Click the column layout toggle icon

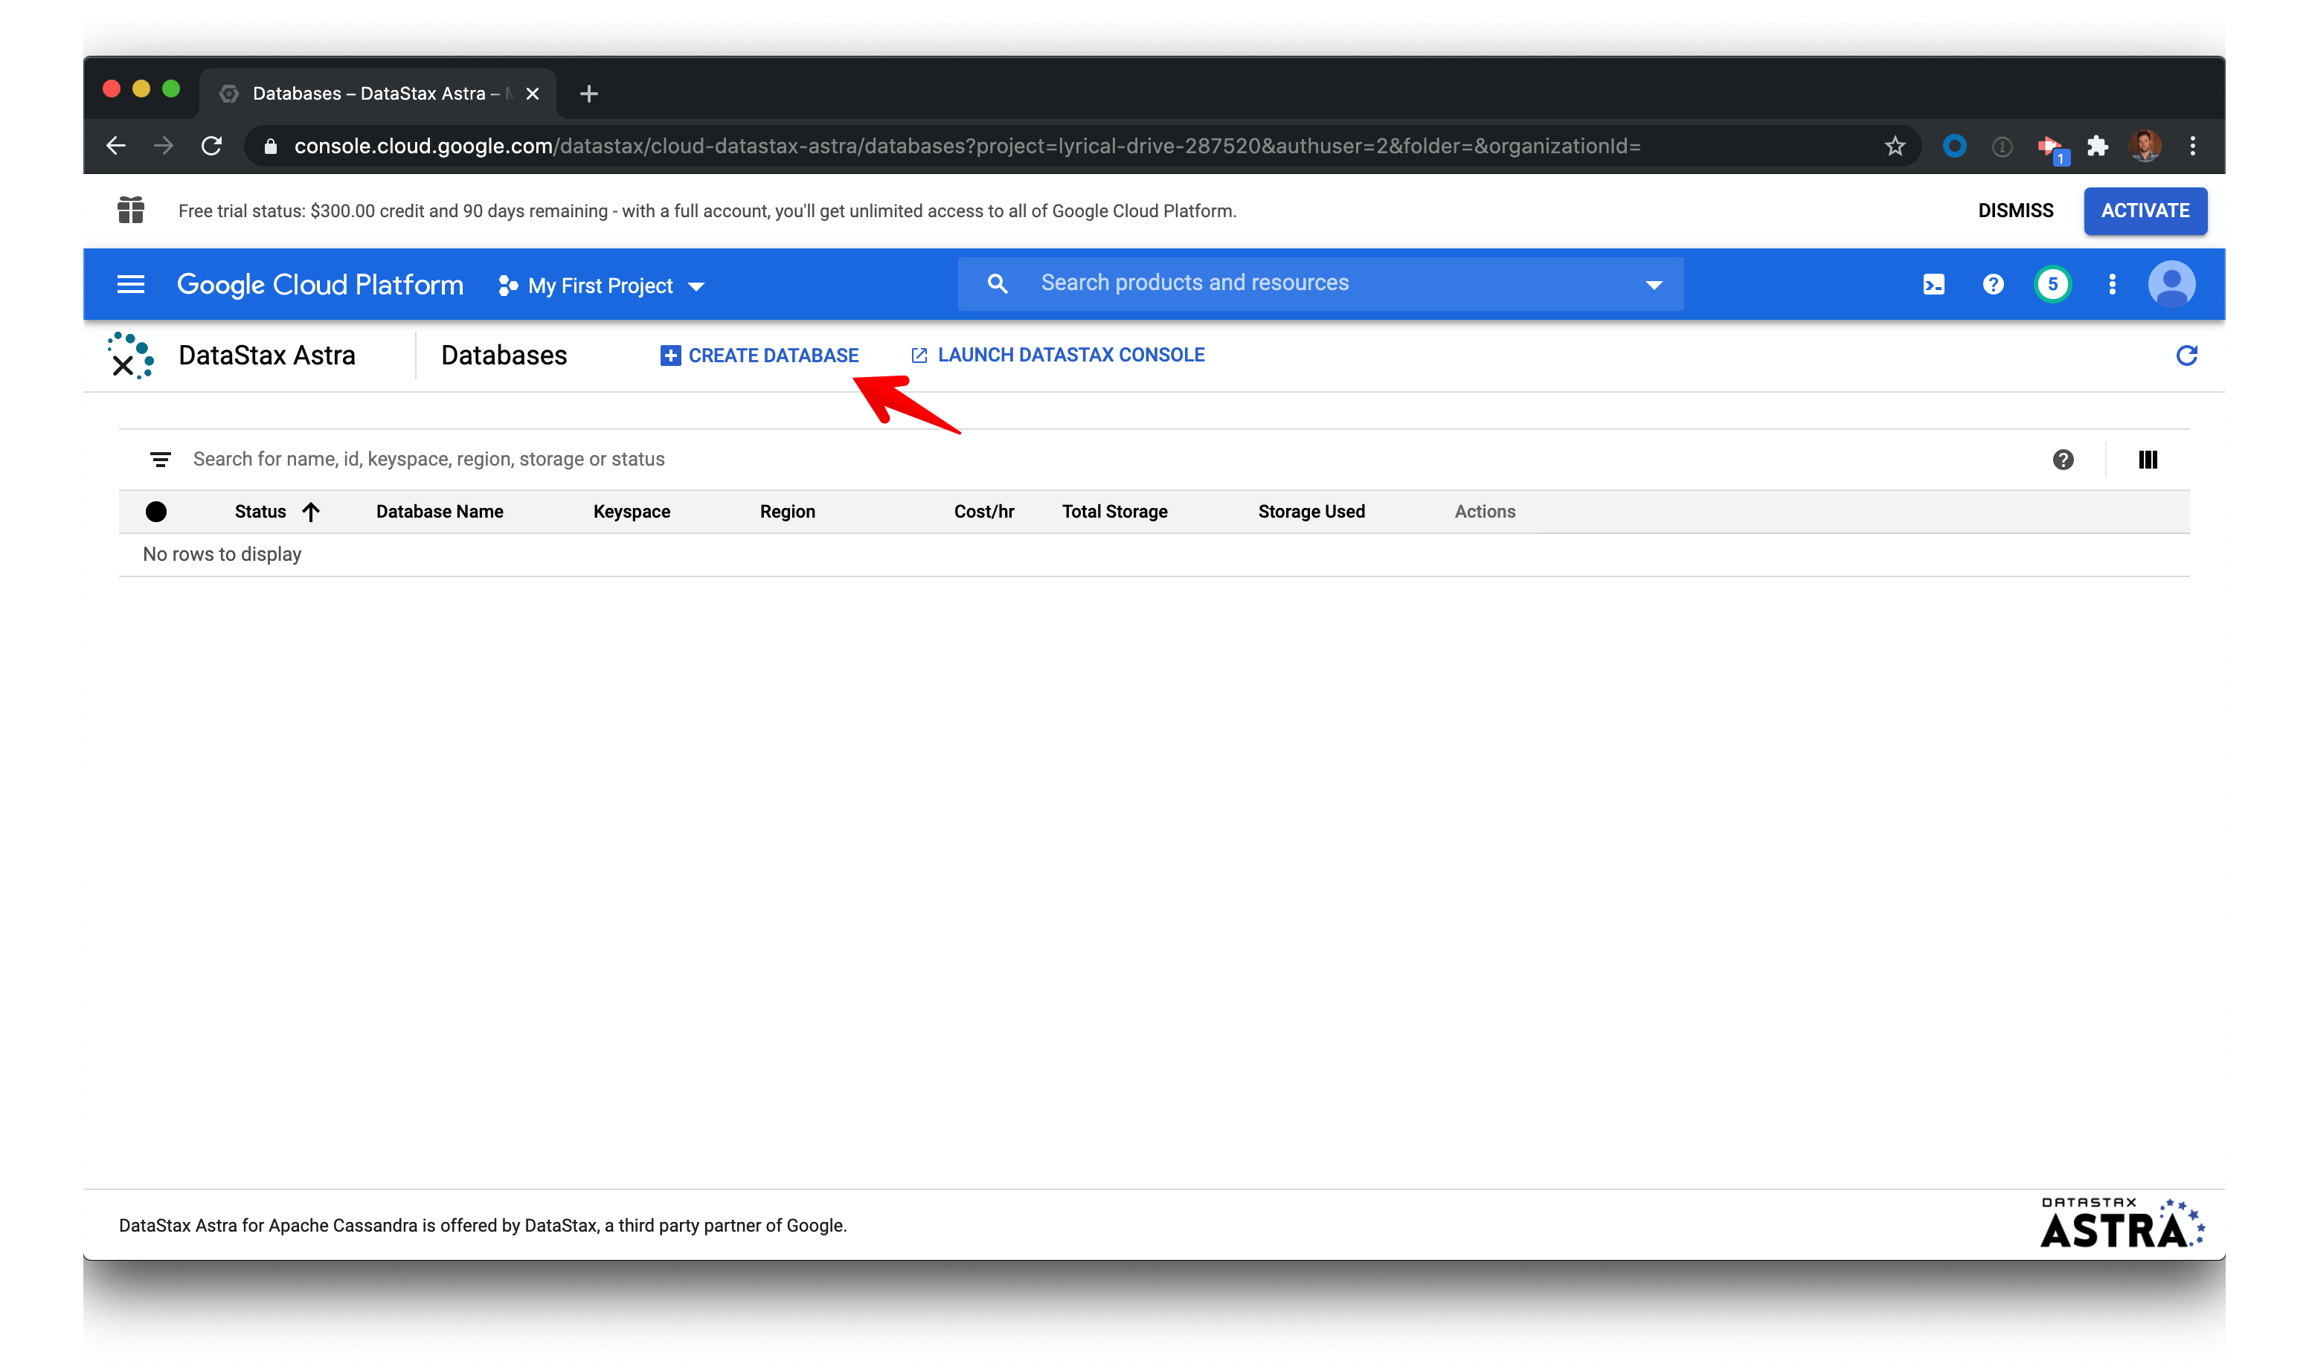[x=2149, y=458]
